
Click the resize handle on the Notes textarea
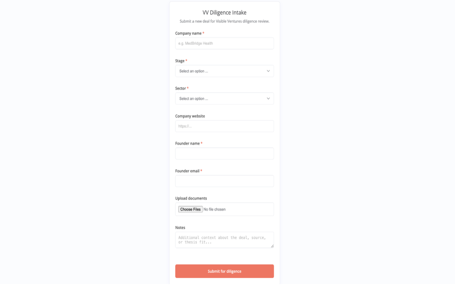point(272,247)
